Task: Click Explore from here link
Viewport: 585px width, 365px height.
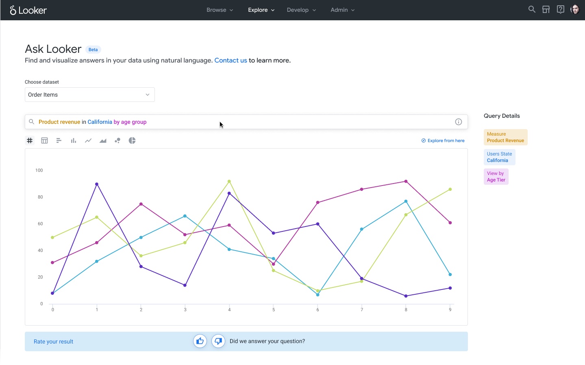Action: 443,140
